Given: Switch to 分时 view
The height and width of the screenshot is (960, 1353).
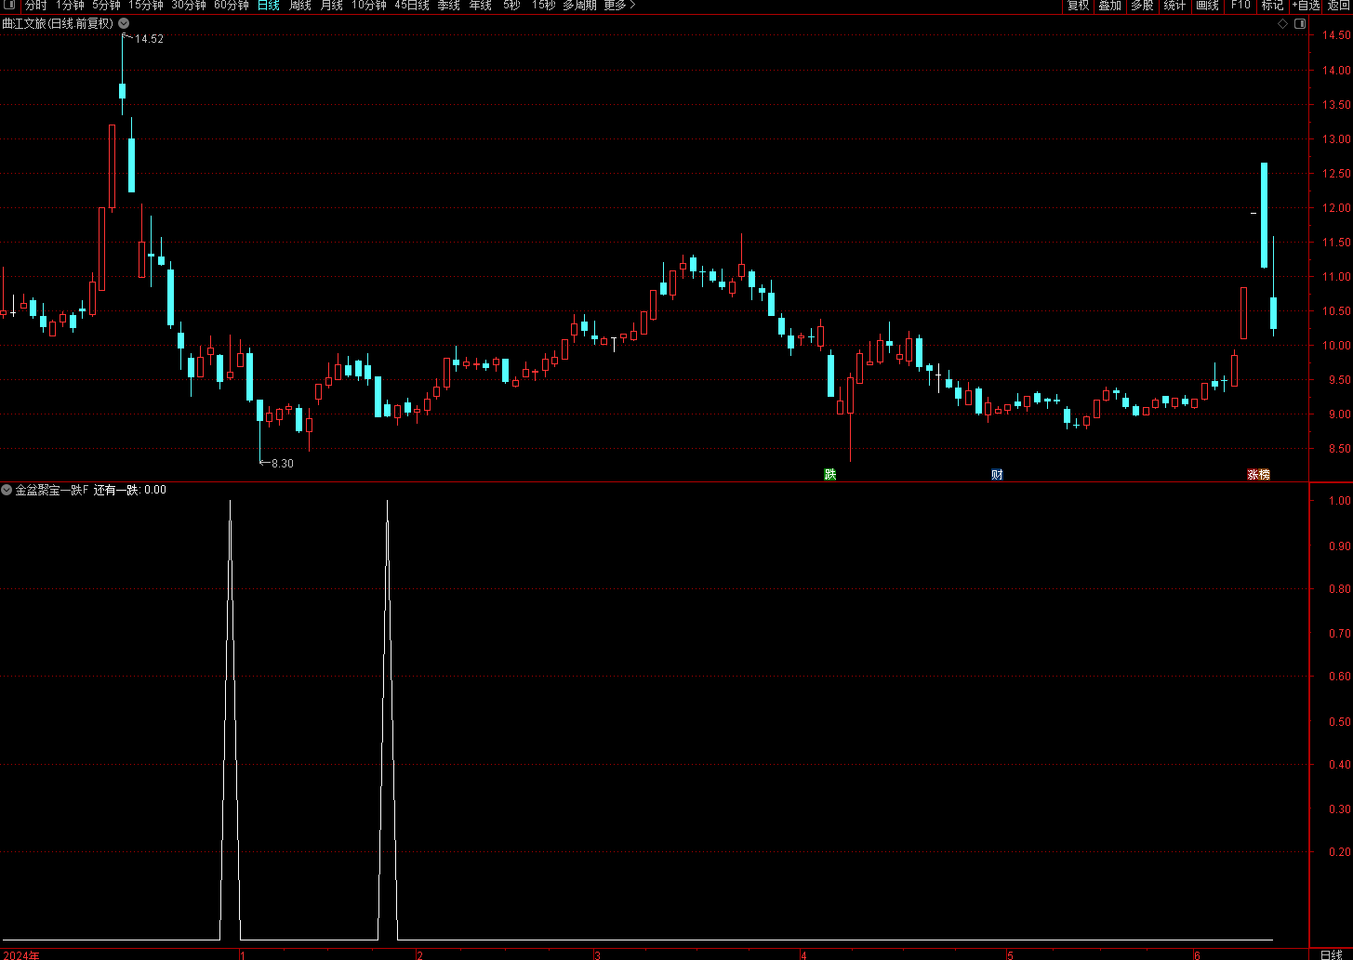Looking at the screenshot, I should (x=35, y=6).
